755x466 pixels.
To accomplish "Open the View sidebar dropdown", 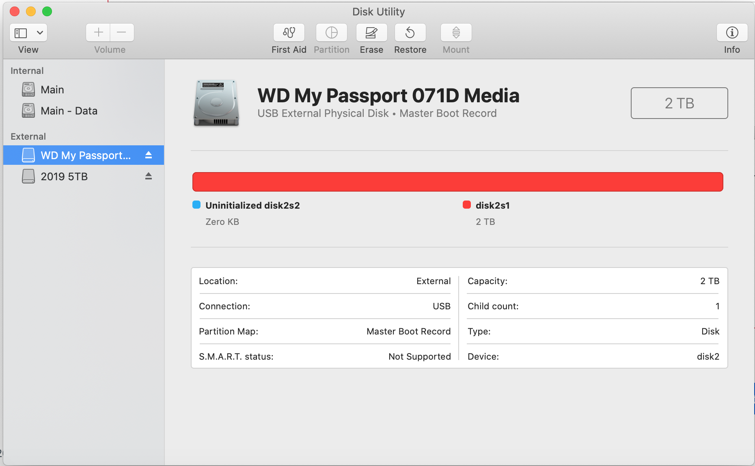I will pos(28,32).
